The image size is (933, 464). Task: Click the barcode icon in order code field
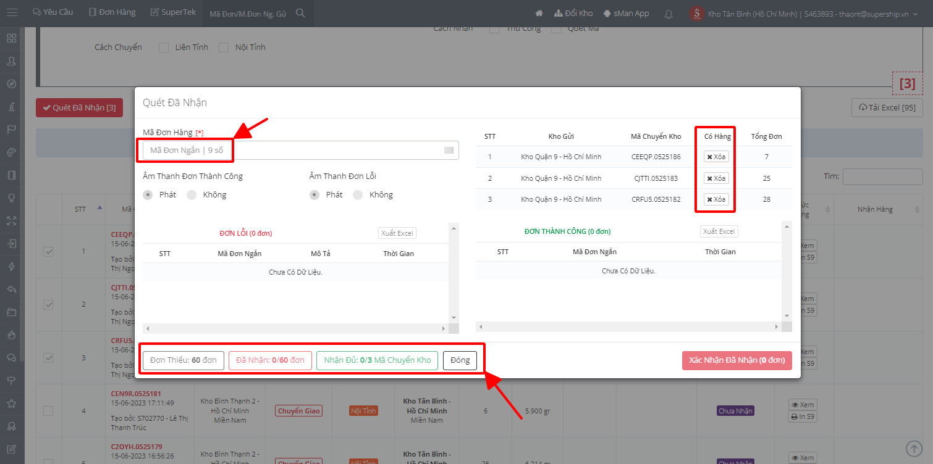[x=449, y=151]
